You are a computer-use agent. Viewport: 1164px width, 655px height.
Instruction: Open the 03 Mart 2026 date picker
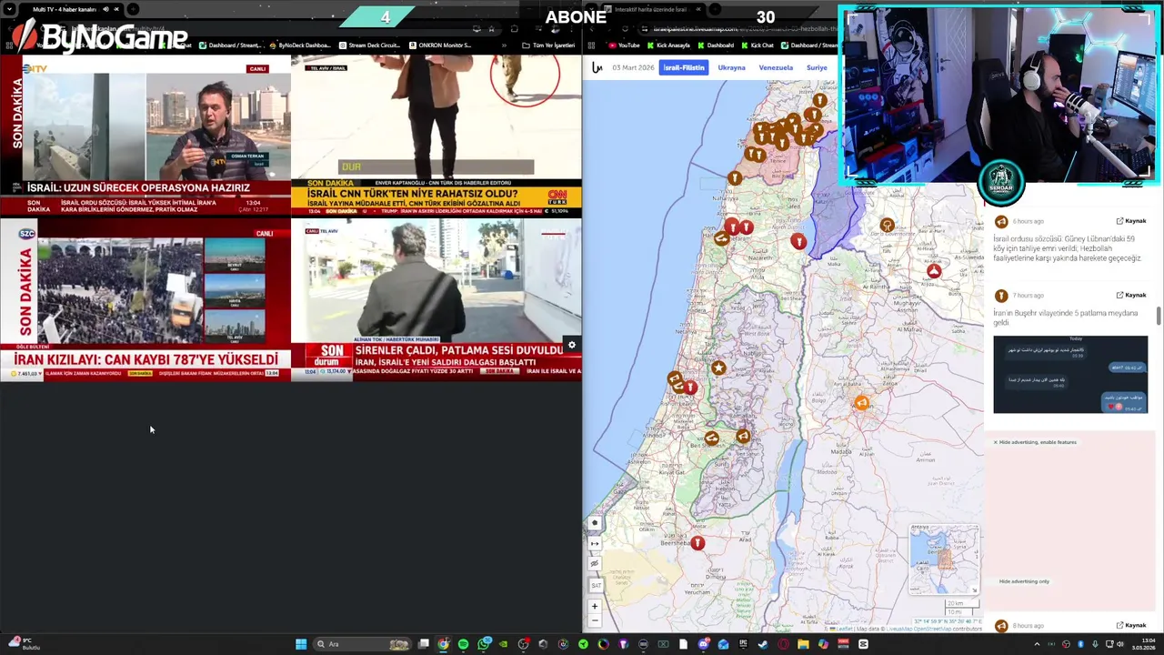[x=633, y=67]
